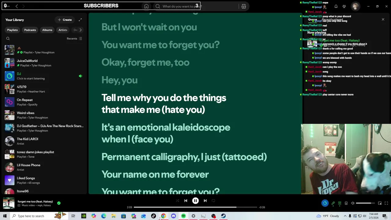Open the Itone96 library item

(x=45, y=191)
